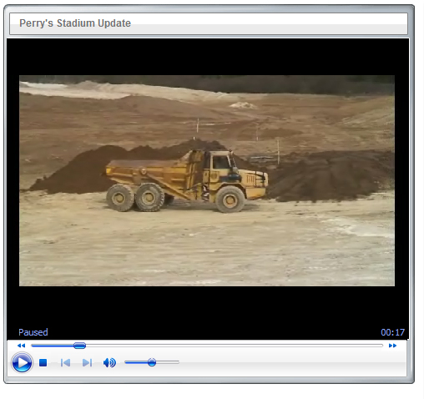Click the left end of the volume track
This screenshot has height=399, width=424.
point(127,362)
